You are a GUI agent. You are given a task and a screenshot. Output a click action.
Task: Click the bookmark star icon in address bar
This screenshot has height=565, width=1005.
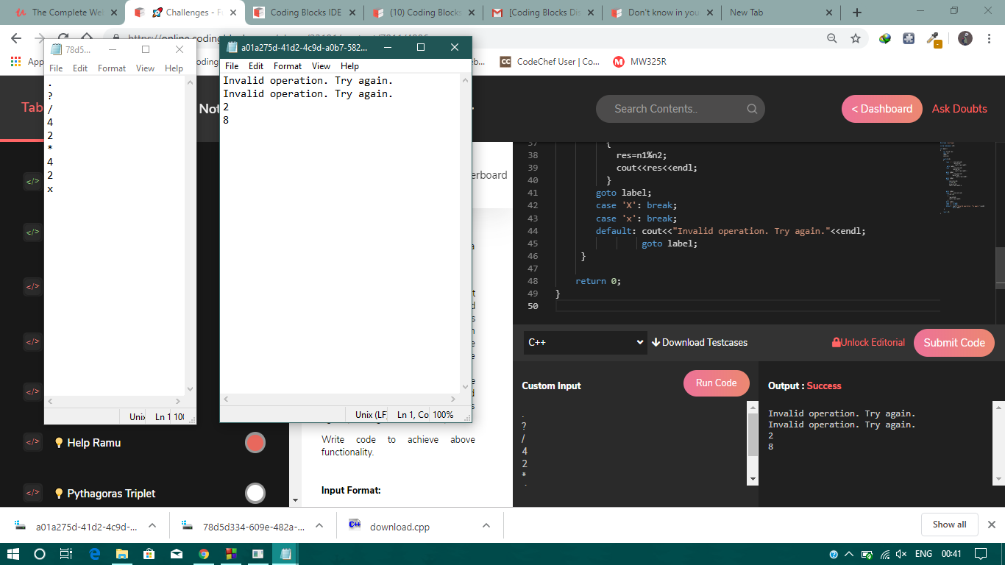pos(855,38)
